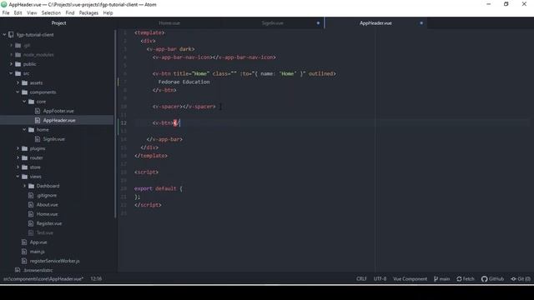Select the AppHeader.vue editor tab

[375, 23]
